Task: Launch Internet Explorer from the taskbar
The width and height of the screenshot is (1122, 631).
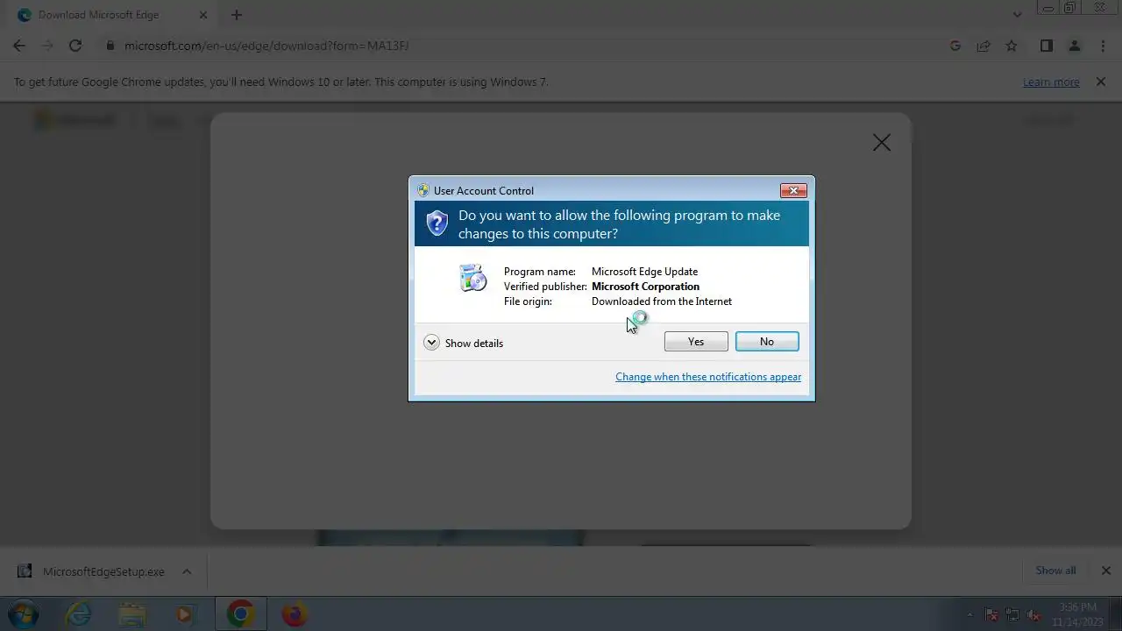Action: tap(79, 614)
